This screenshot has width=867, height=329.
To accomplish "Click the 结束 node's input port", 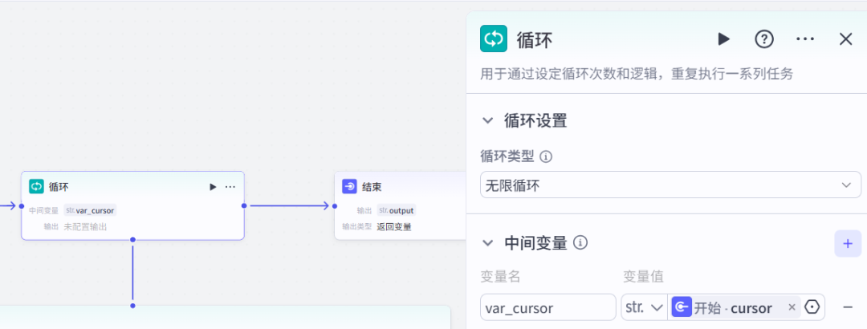I will [x=335, y=205].
